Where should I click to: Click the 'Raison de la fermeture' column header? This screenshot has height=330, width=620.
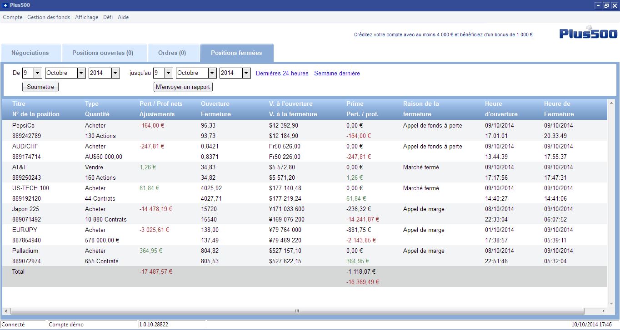click(x=421, y=109)
